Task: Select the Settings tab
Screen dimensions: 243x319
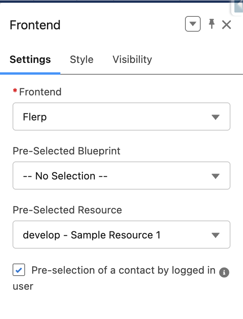Action: coord(30,59)
